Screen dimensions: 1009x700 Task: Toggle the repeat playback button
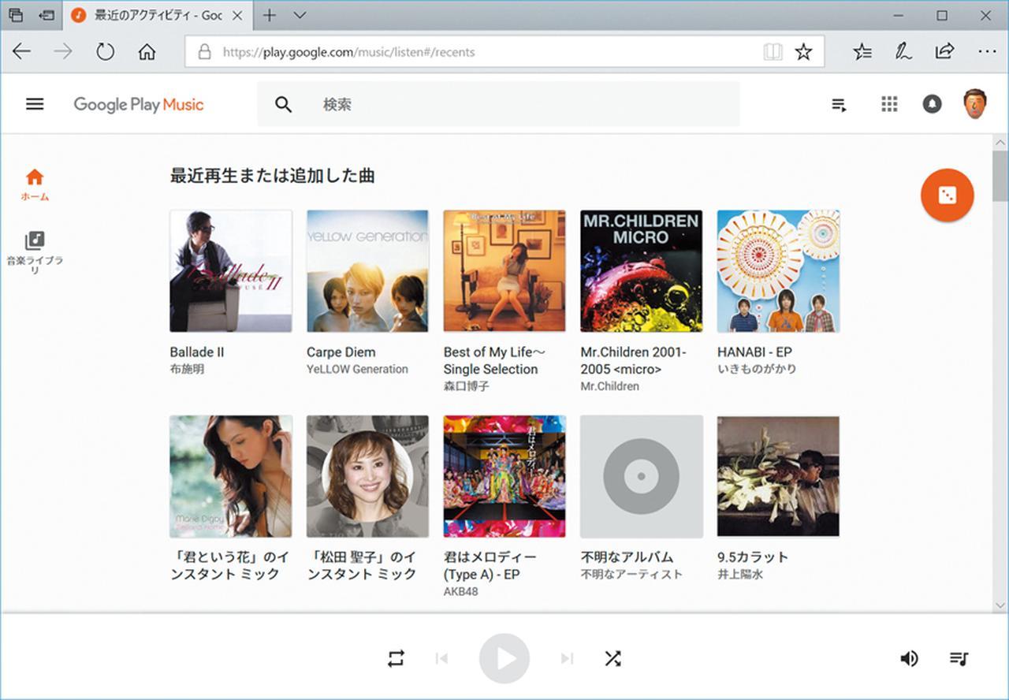pos(396,658)
